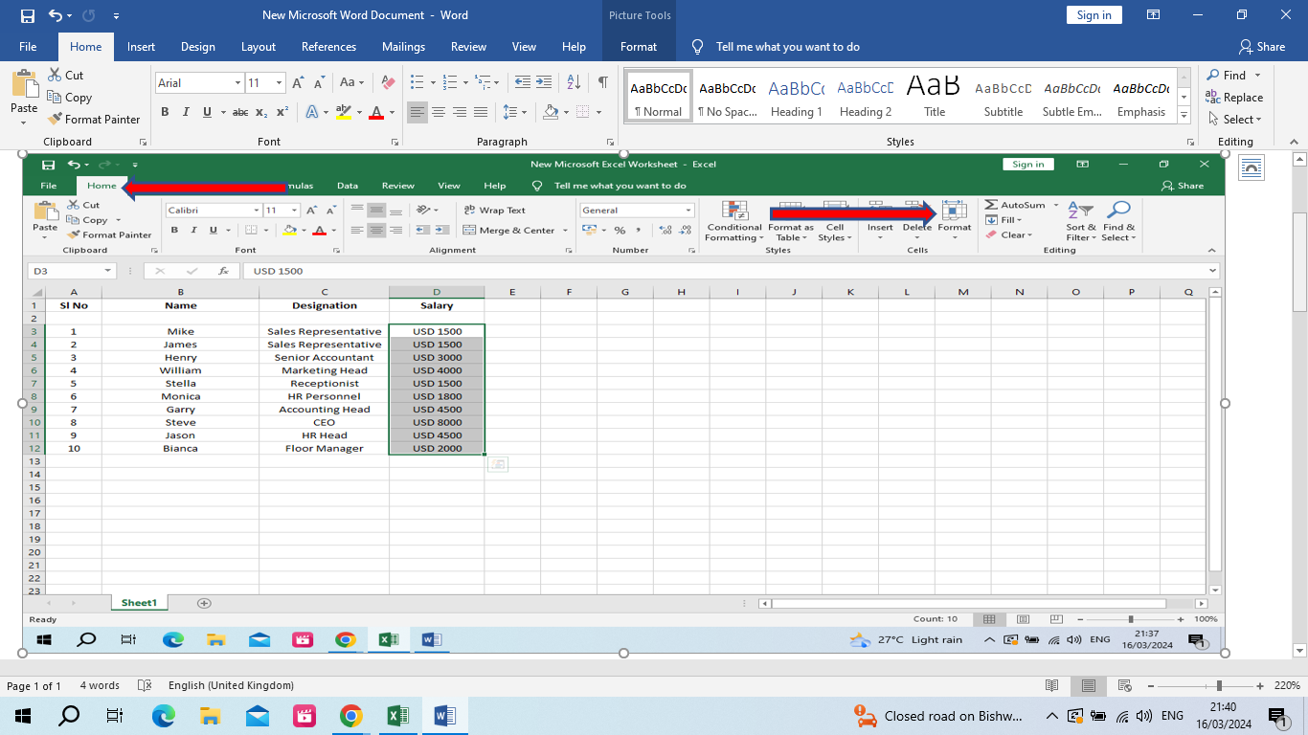Justify the paragraph text in Word
Screen dimensions: 1308x735
[x=482, y=112]
